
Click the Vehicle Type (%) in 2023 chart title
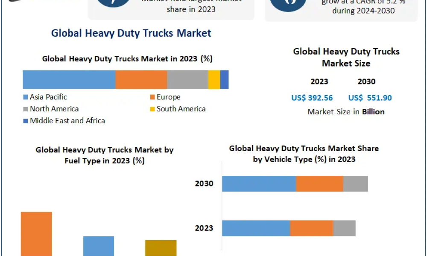pyautogui.click(x=304, y=154)
